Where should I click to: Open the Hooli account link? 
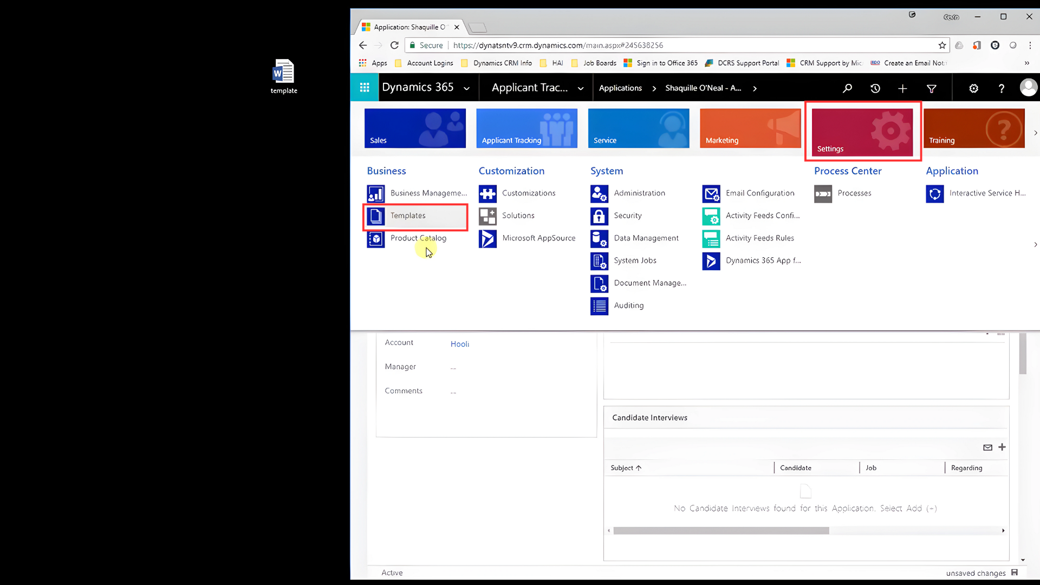[459, 344]
